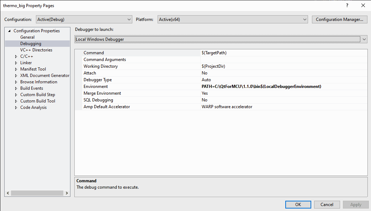Click the Cancel button
The image size is (371, 211).
tap(327, 205)
